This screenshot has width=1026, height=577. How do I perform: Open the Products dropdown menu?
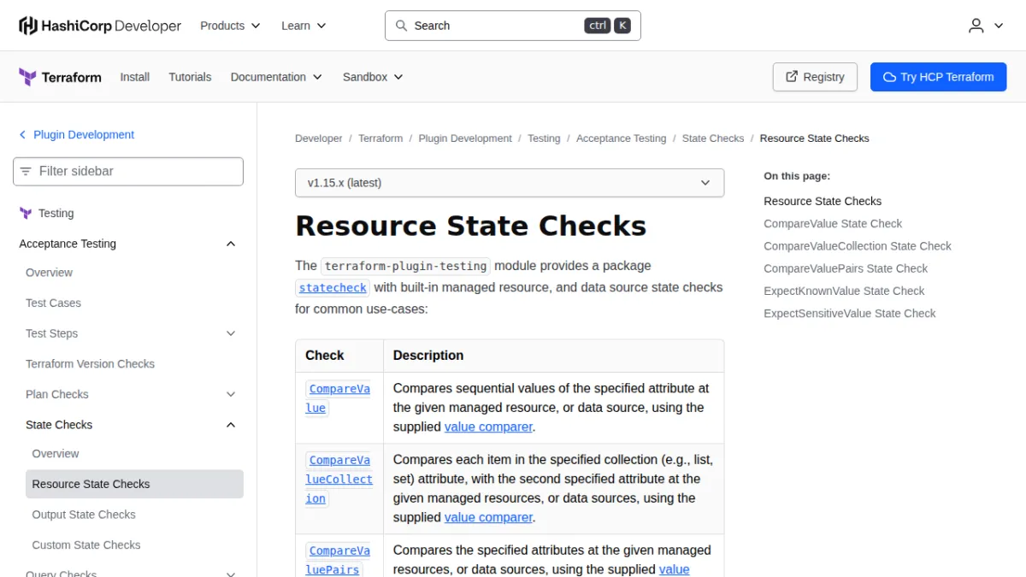[230, 26]
